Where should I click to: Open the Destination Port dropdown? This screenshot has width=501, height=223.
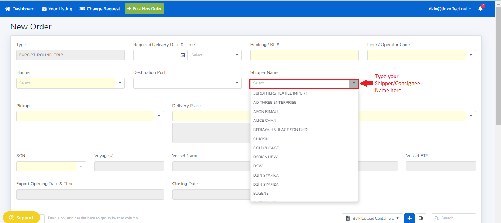(237, 83)
